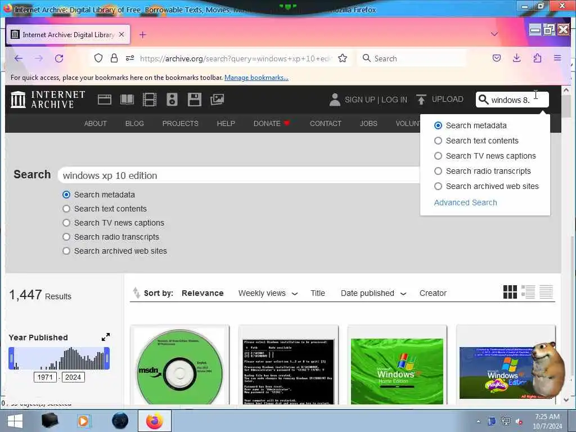The width and height of the screenshot is (576, 432).
Task: Click Firefox in the taskbar
Action: tap(155, 421)
